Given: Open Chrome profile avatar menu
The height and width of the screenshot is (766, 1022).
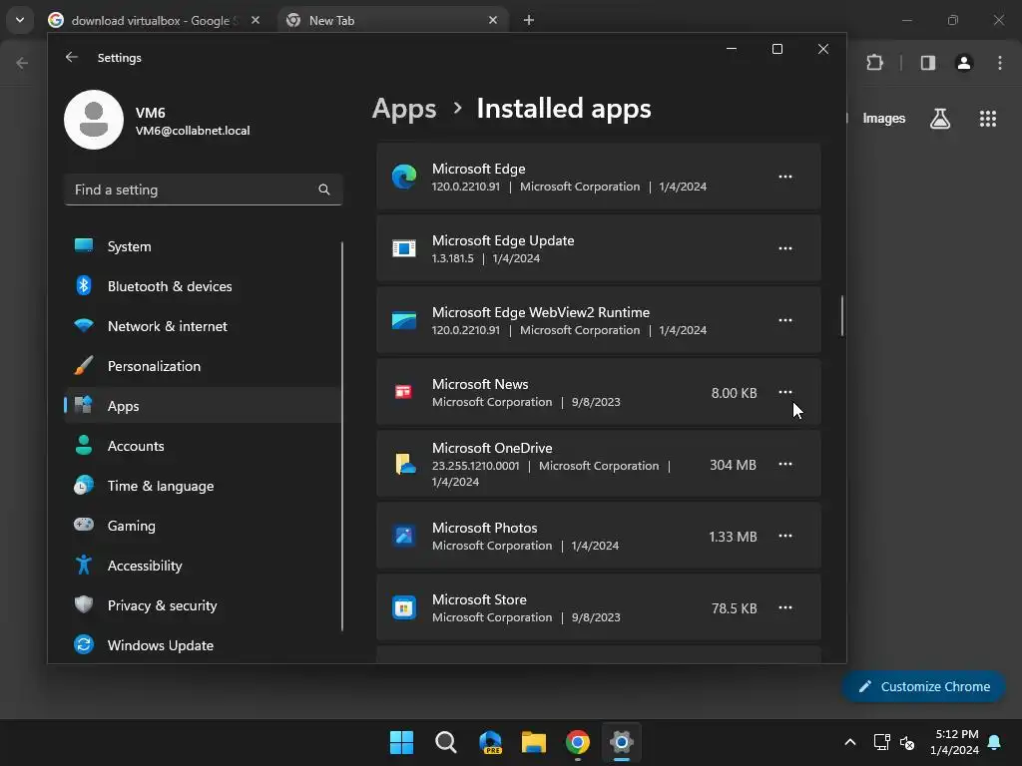Looking at the screenshot, I should tap(964, 63).
